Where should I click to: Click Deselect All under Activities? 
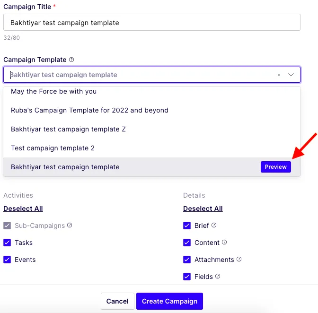23,209
